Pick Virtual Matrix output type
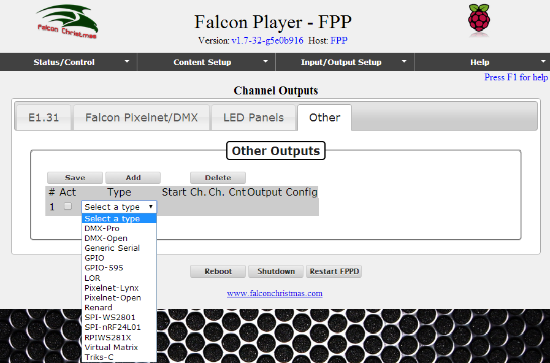550x363 pixels. click(111, 347)
